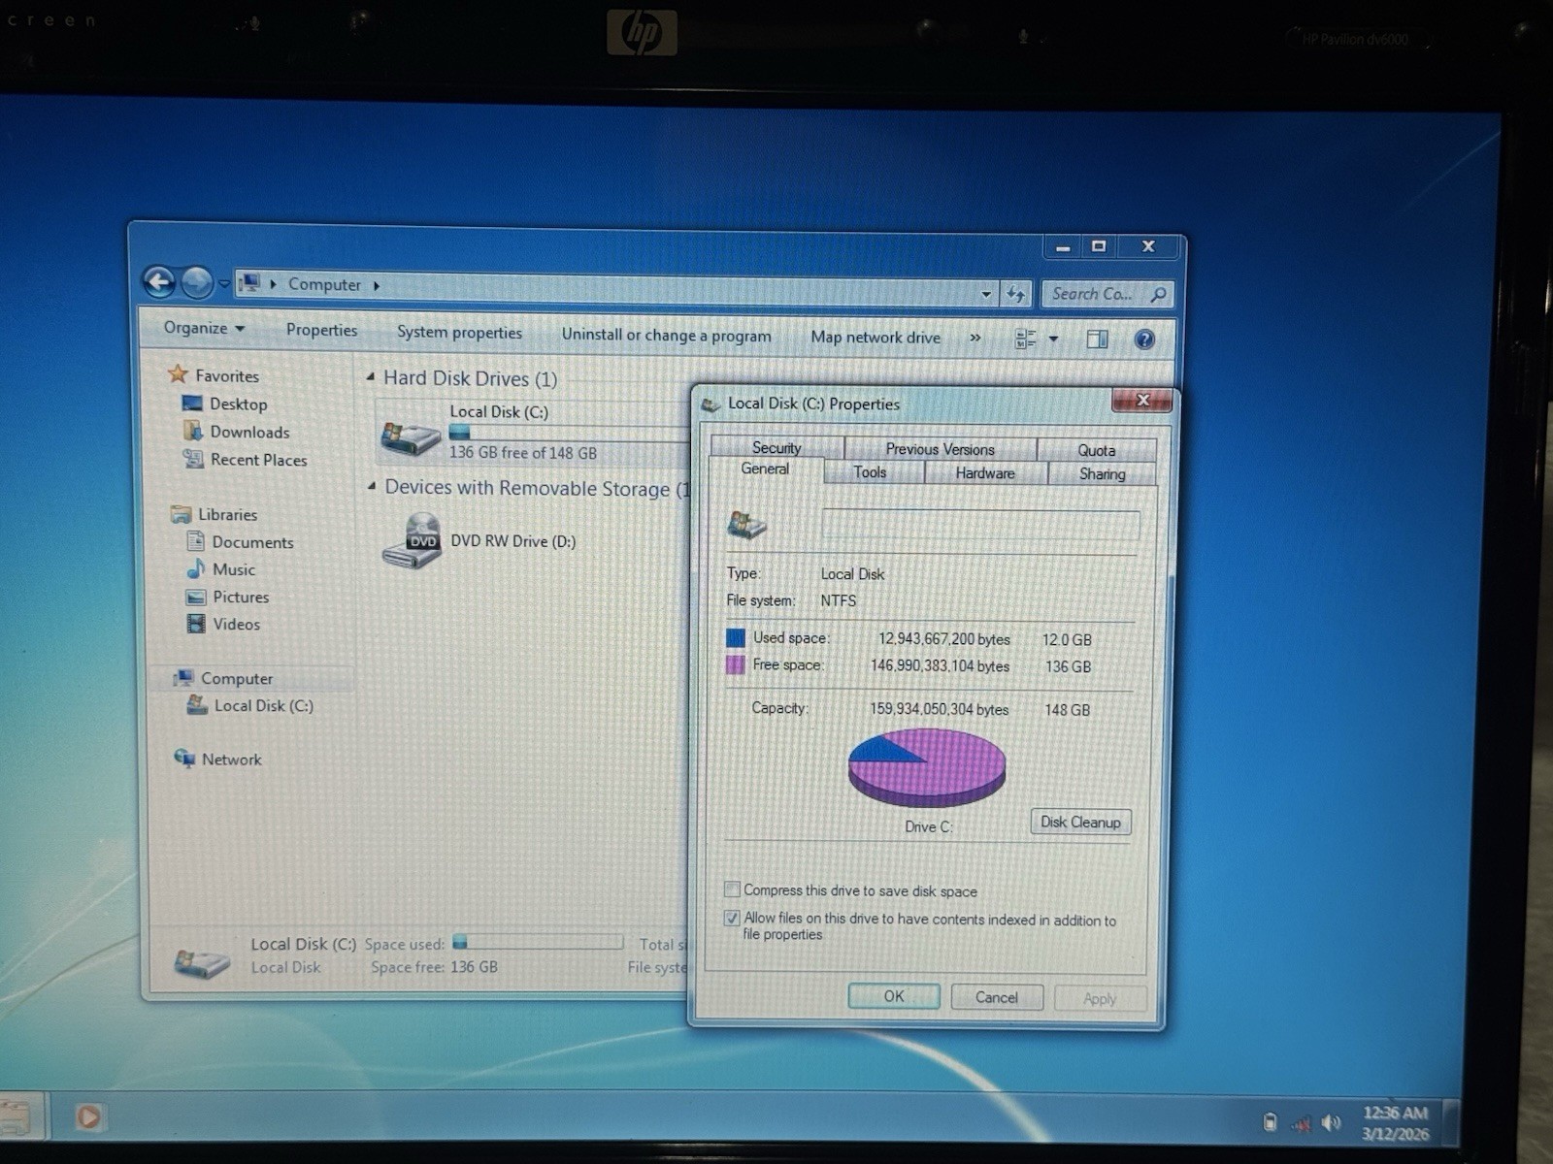Click the Space used bar in details pane
Image resolution: width=1553 pixels, height=1164 pixels.
tap(538, 942)
